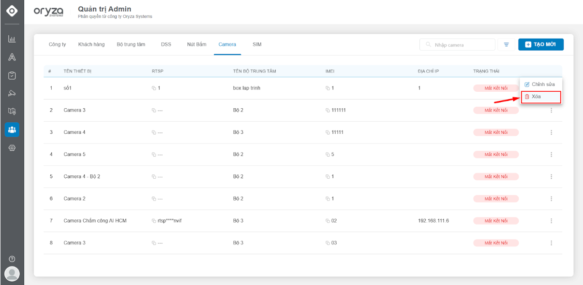Copy IMEI 11111 of Camera 4
This screenshot has height=285, width=583.
coord(328,132)
